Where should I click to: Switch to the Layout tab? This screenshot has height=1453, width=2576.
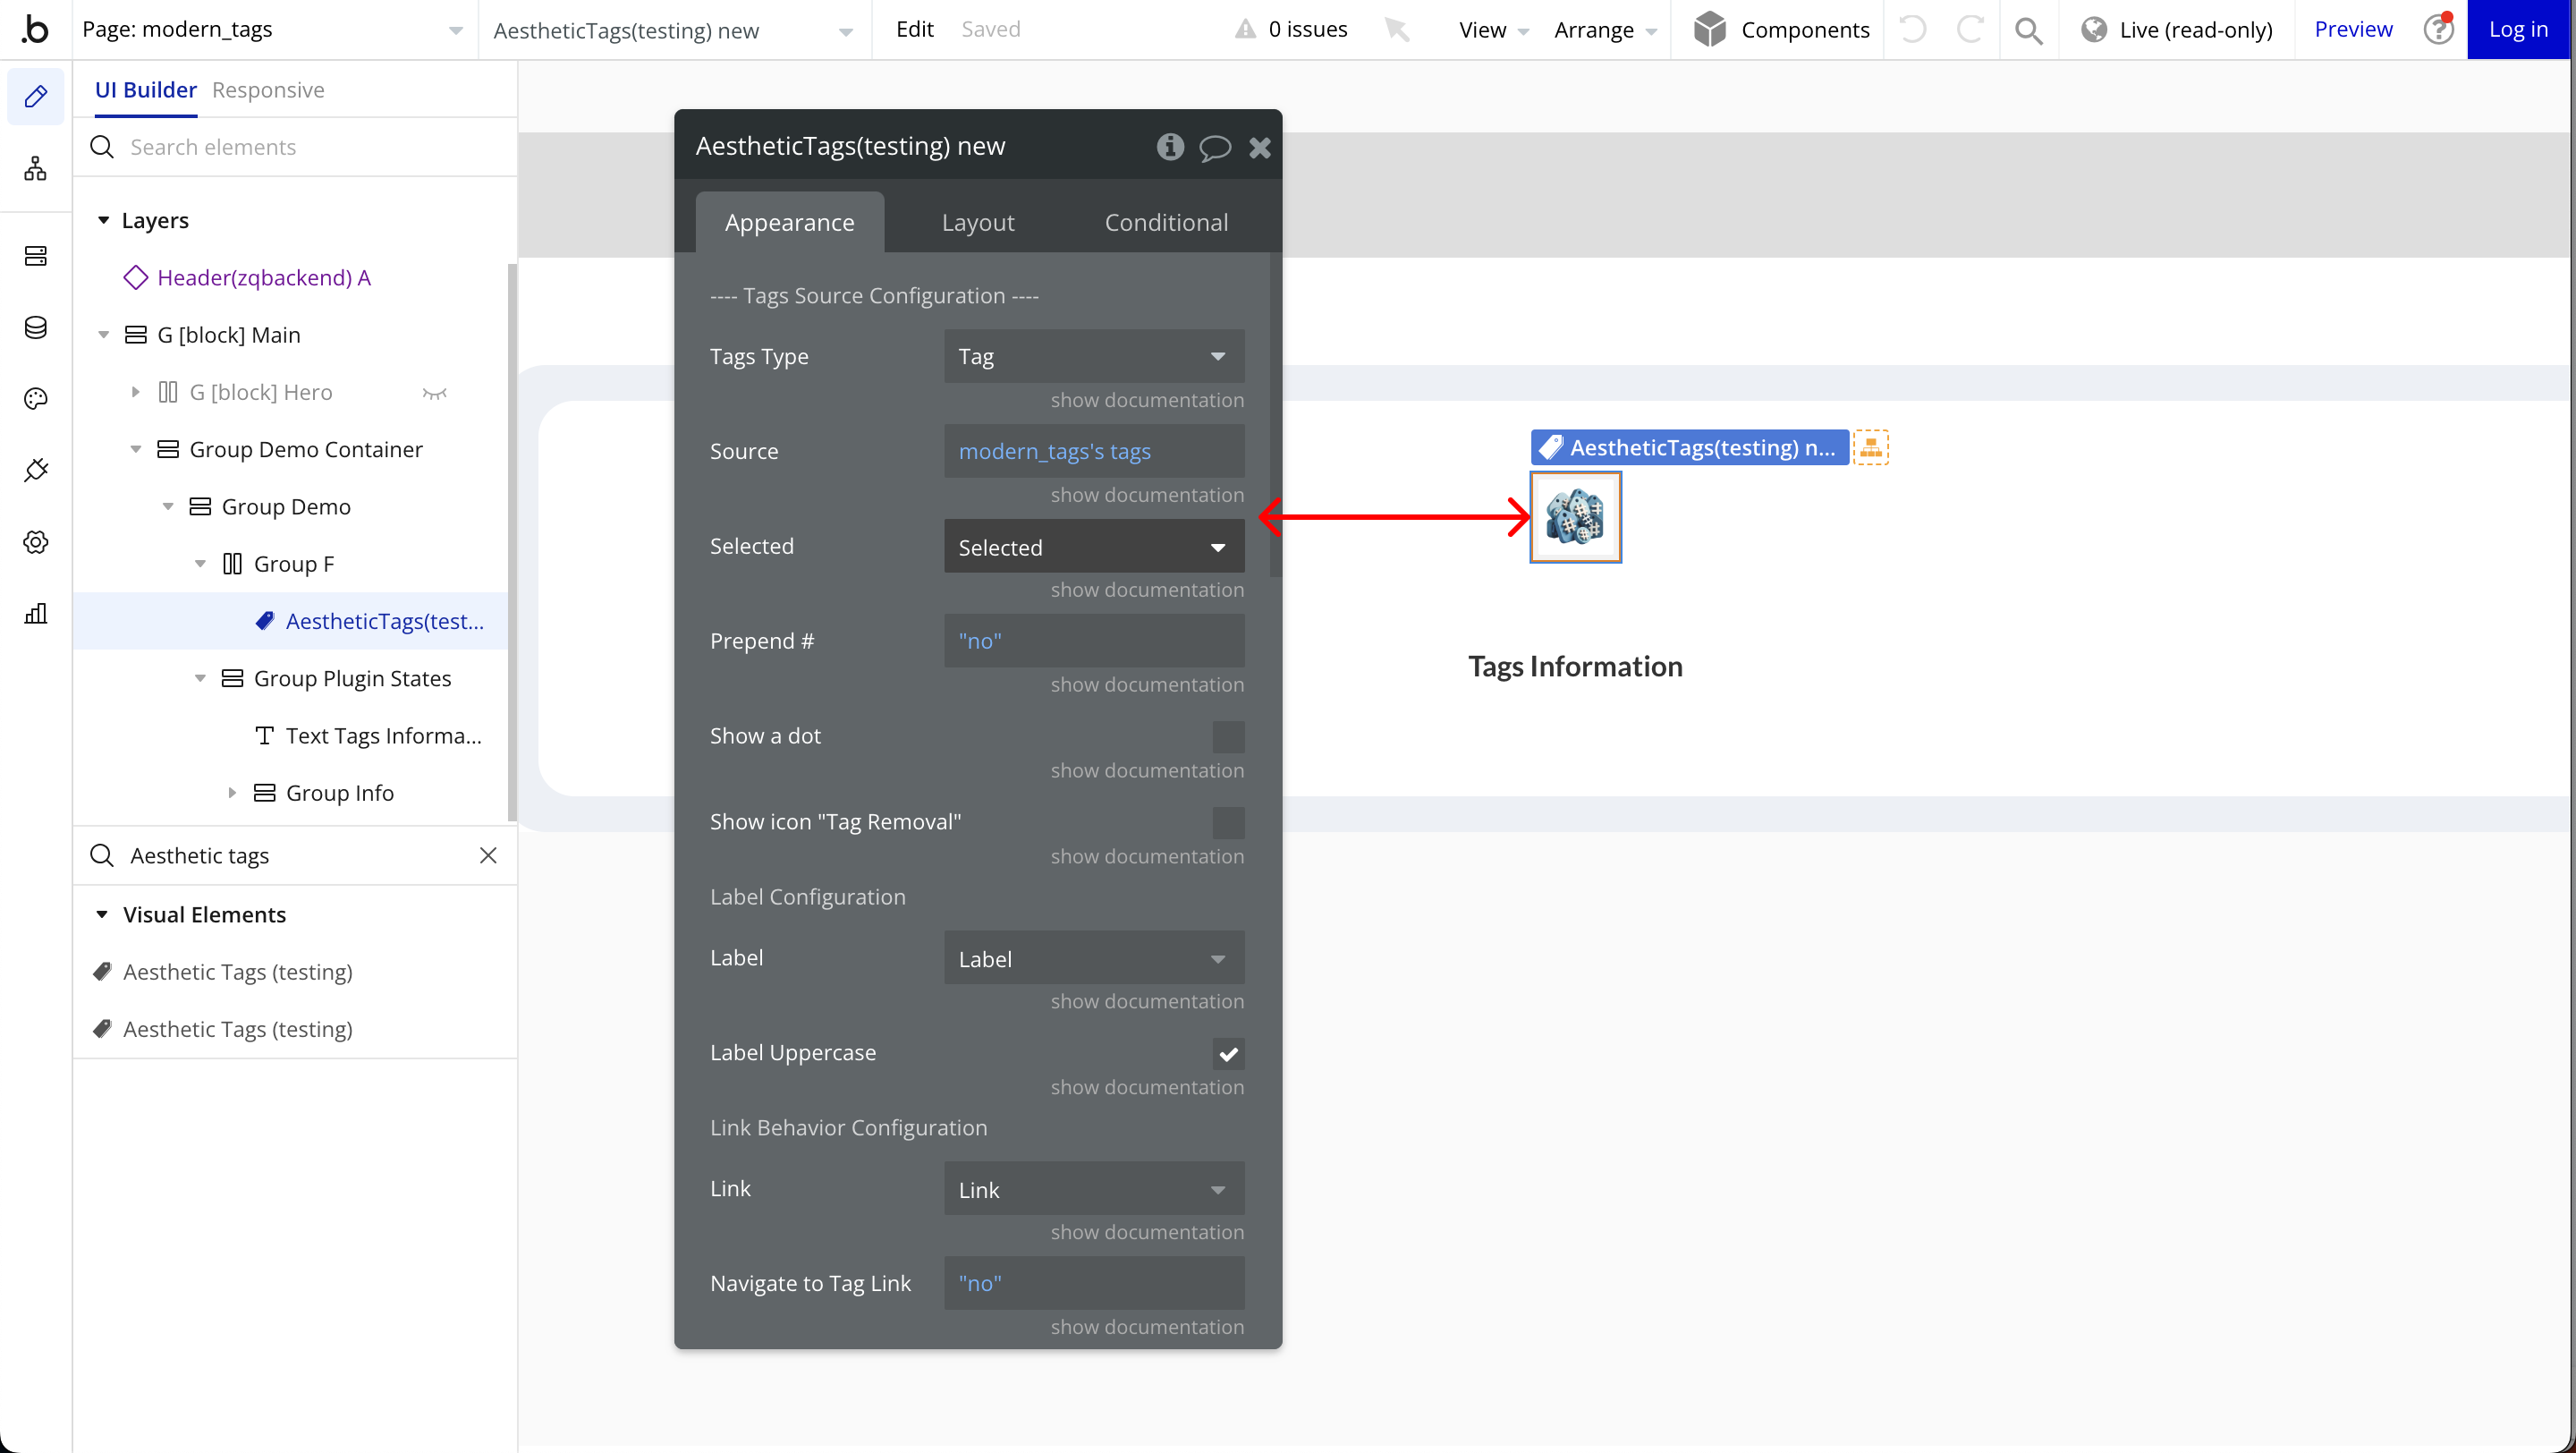tap(977, 222)
